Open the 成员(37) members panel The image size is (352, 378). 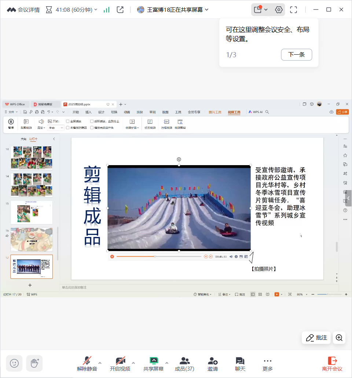pos(184,364)
